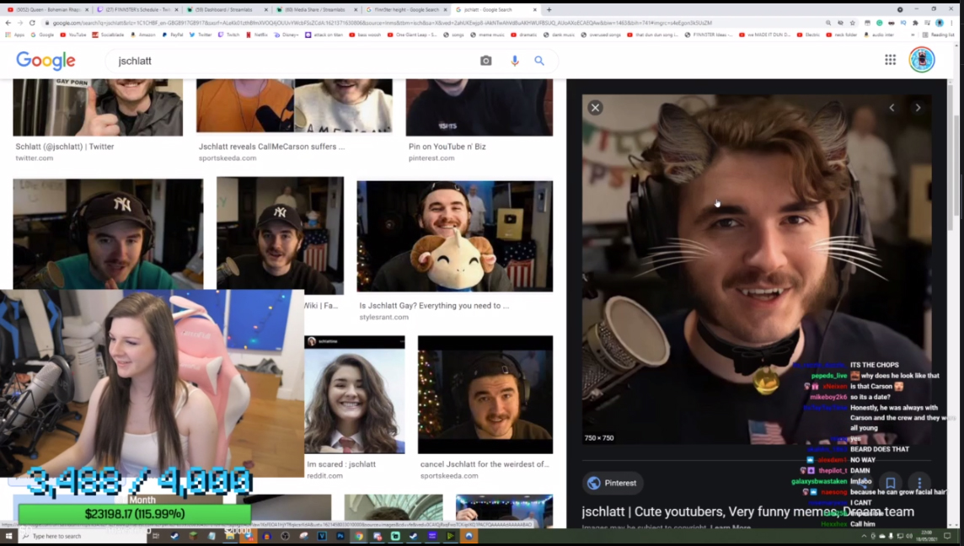Save the previewed image with bookmark icon

pos(890,483)
